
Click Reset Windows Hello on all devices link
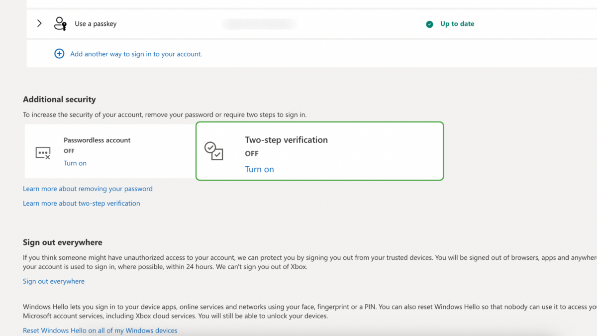100,331
